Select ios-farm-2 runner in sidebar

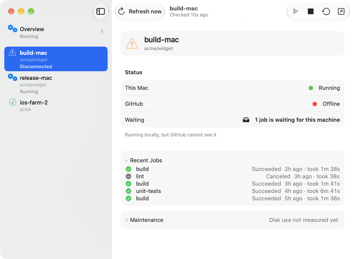point(56,105)
